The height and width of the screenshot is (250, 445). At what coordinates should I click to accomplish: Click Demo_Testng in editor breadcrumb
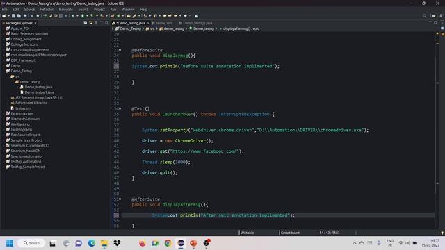click(x=130, y=28)
